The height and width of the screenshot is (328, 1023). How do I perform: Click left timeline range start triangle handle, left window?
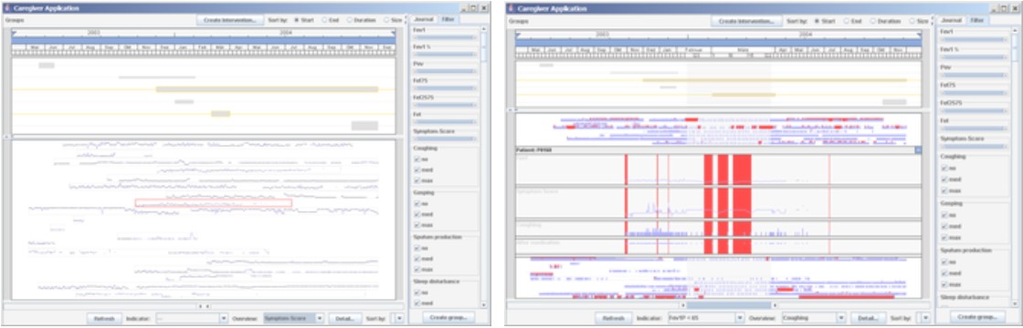tap(15, 32)
